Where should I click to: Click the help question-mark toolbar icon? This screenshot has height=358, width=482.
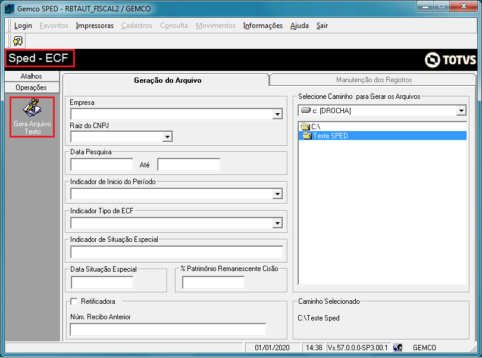[18, 41]
